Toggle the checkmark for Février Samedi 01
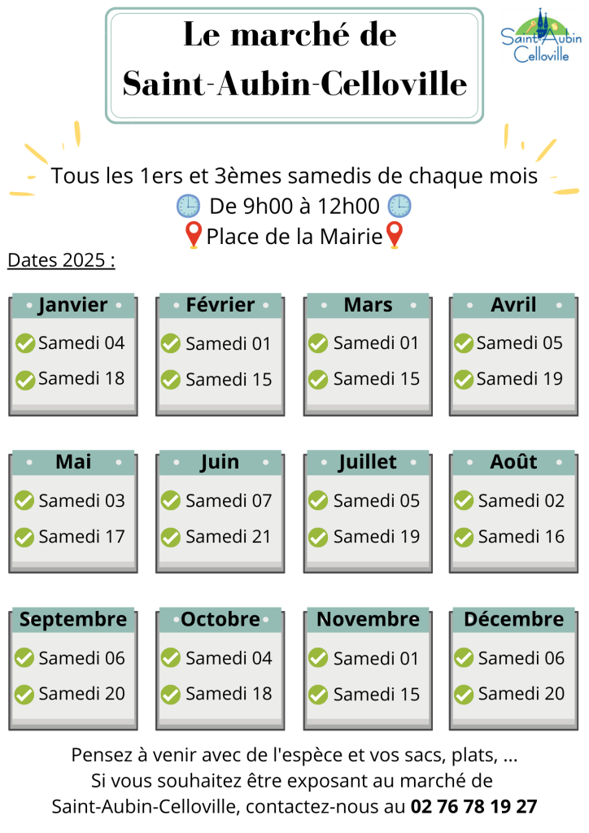The height and width of the screenshot is (833, 589). [x=171, y=344]
